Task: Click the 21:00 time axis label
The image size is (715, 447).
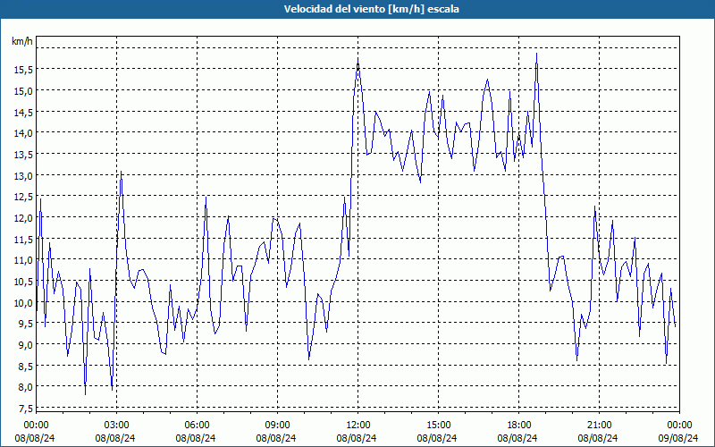Action: [x=599, y=426]
